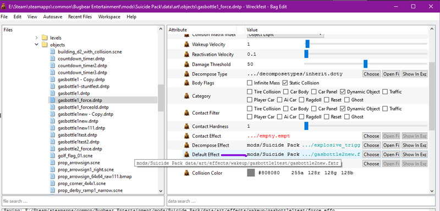Click file icon of countdown_timer.dntp

pos(52,58)
